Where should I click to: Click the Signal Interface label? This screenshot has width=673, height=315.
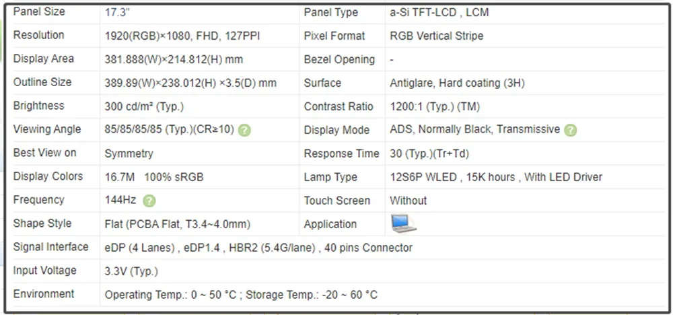coord(50,247)
